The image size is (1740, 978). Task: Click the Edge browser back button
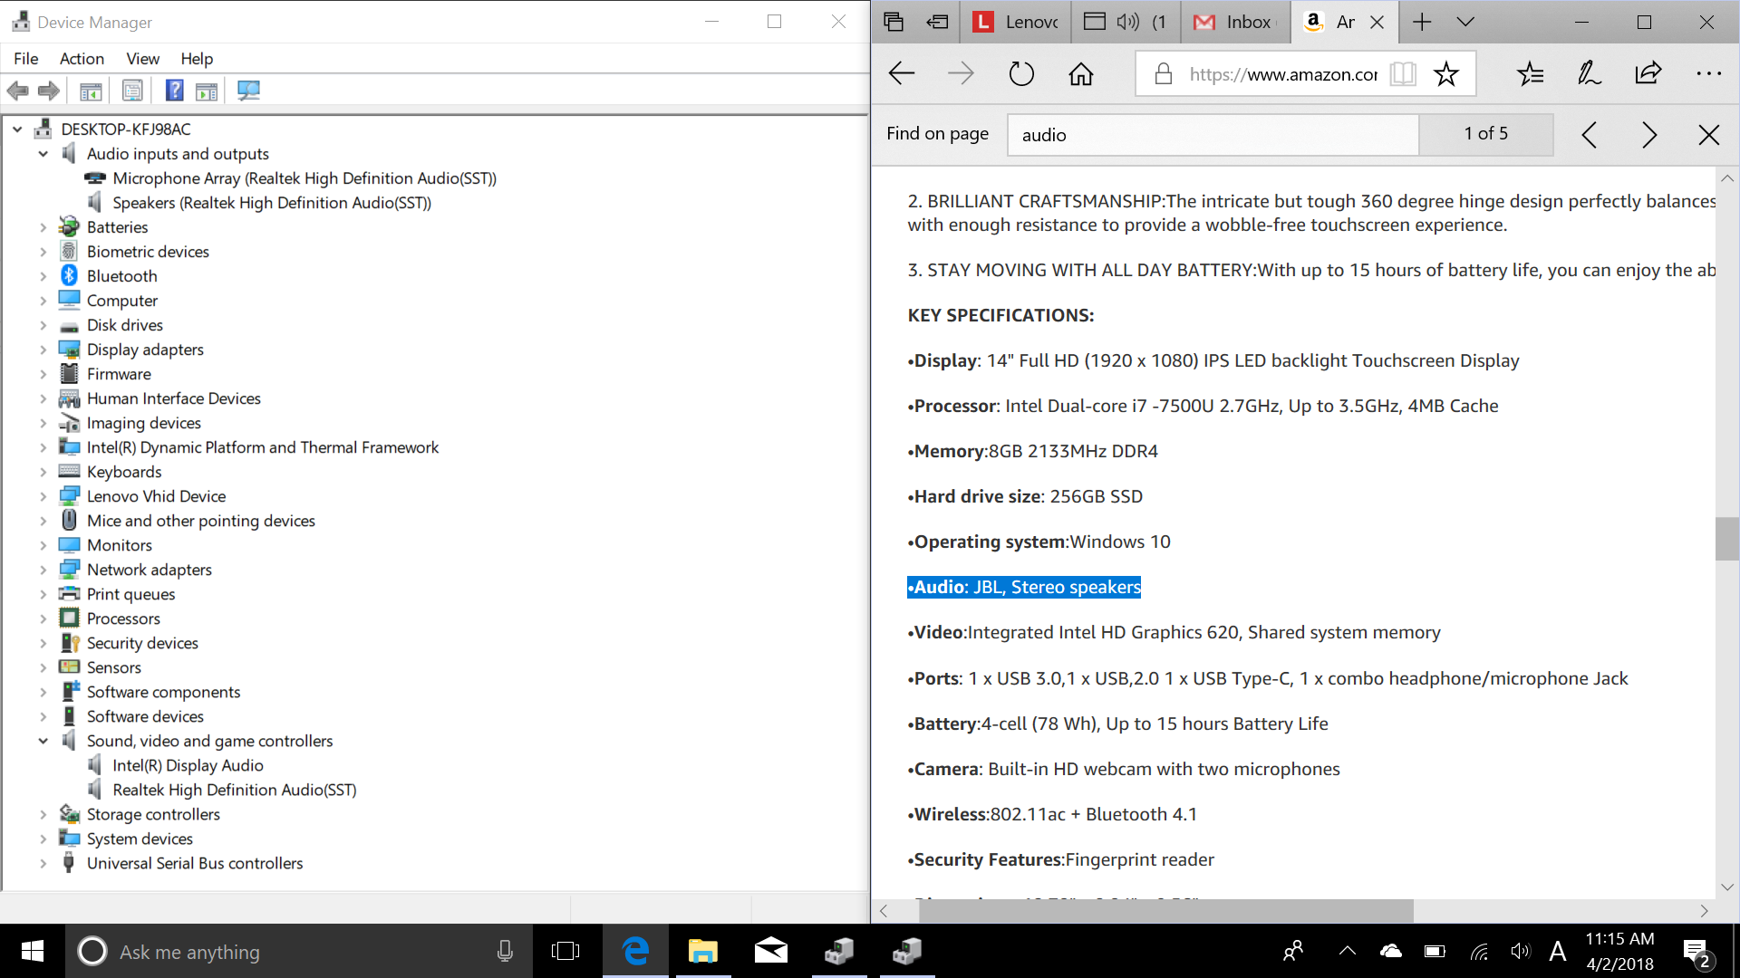pyautogui.click(x=902, y=73)
